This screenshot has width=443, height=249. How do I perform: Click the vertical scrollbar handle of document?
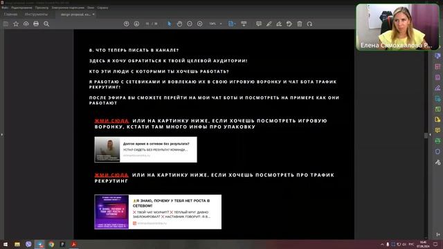[426, 136]
